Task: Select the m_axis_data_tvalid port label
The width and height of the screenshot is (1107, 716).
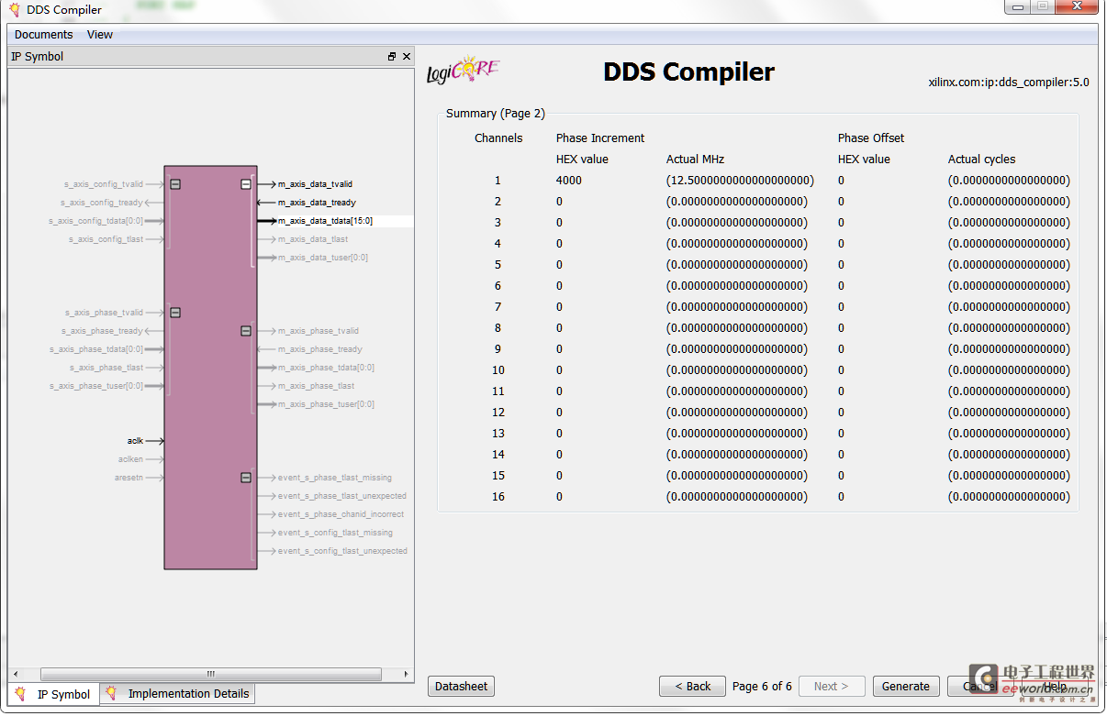Action: tap(315, 184)
